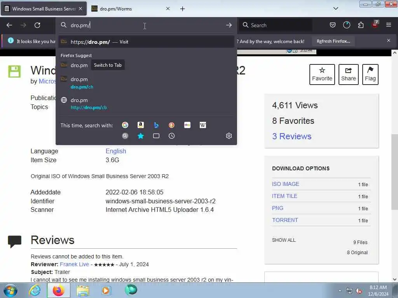Download the ISO IMAGE file
Viewport: 398px width, 298px height.
click(x=286, y=184)
